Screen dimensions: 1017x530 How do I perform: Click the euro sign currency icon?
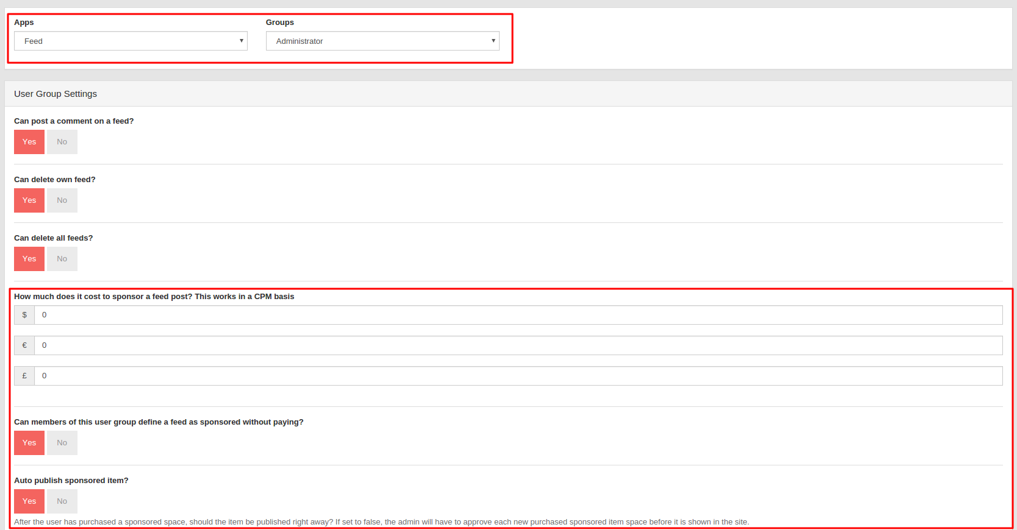point(24,345)
